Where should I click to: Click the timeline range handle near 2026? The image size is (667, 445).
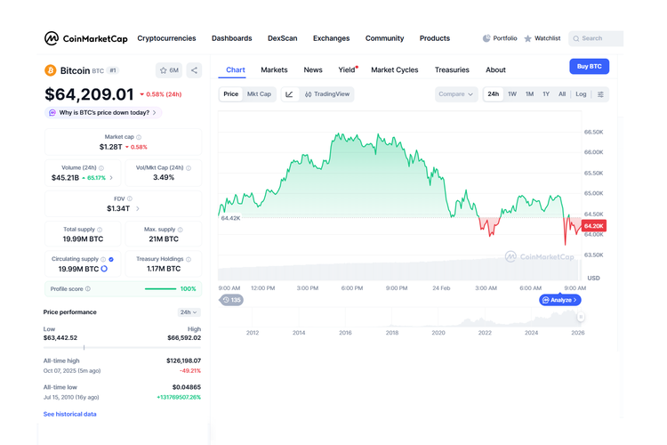pos(581,317)
